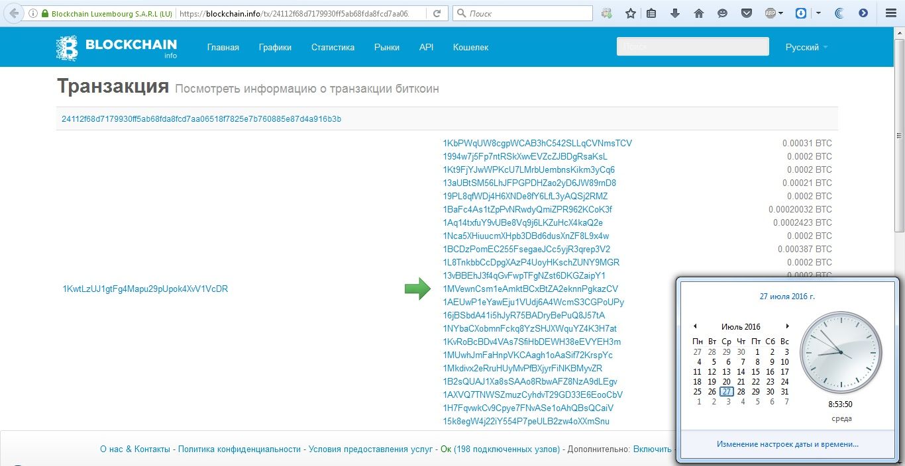This screenshot has width=905, height=466.
Task: Open the Кошелек navigation item
Action: pos(470,48)
